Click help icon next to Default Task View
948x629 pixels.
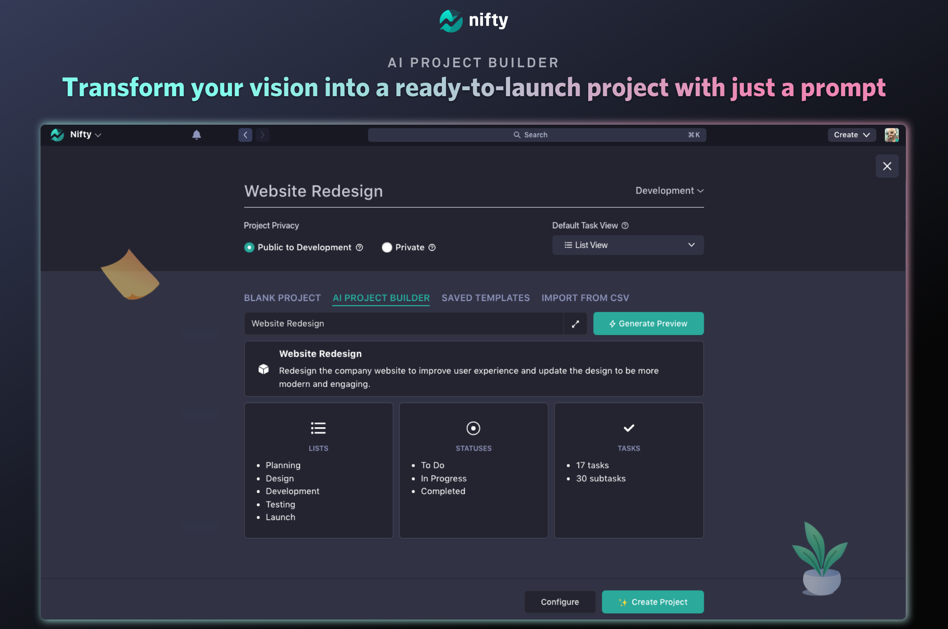click(625, 225)
